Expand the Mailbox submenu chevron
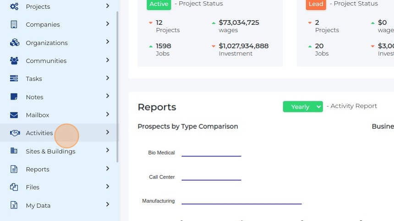The width and height of the screenshot is (394, 221). point(108,115)
